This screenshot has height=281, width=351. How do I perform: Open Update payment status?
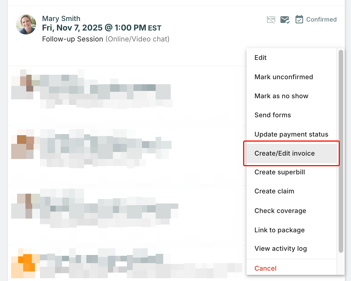point(291,134)
